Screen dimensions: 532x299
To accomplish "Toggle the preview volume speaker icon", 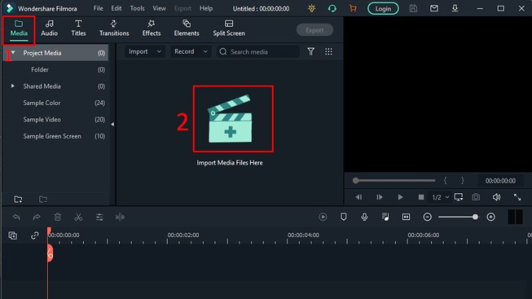I will pos(496,197).
